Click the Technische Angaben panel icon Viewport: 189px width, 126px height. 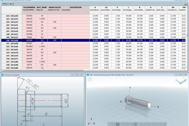2,75
